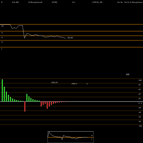The width and height of the screenshot is (143, 143).
Task: Click the MunafaSutra text at the header's right end
Action: coord(137,2)
